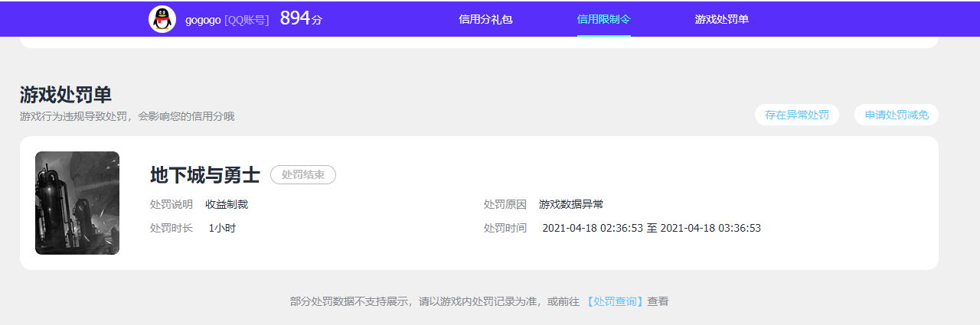Click the 存在异常处罚 button
The image size is (980, 325).
coord(796,115)
